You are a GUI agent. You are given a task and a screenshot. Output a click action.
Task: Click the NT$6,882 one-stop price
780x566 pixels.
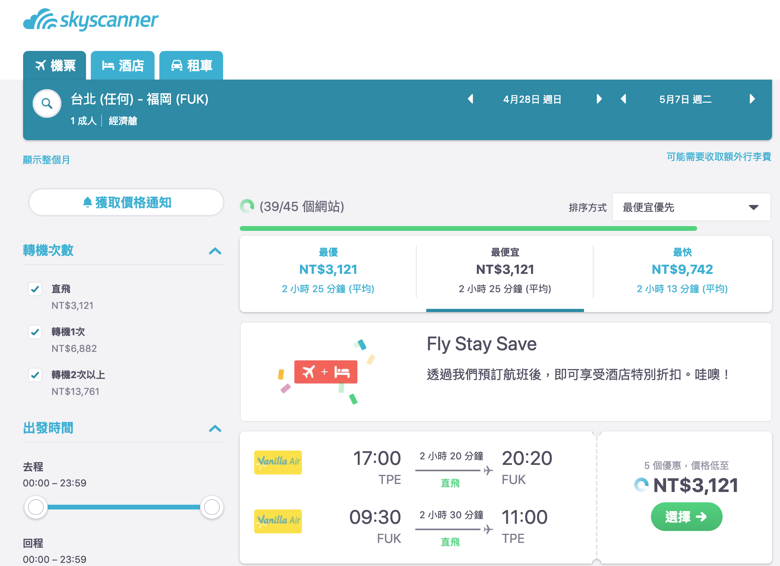74,349
